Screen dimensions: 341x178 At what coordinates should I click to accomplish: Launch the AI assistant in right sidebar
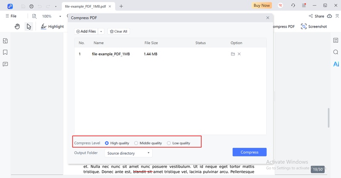tap(336, 64)
